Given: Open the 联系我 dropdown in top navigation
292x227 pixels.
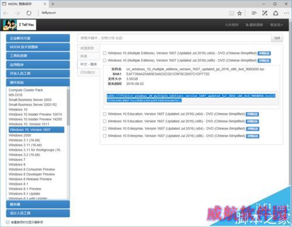Looking at the screenshot, I should pyautogui.click(x=276, y=25).
